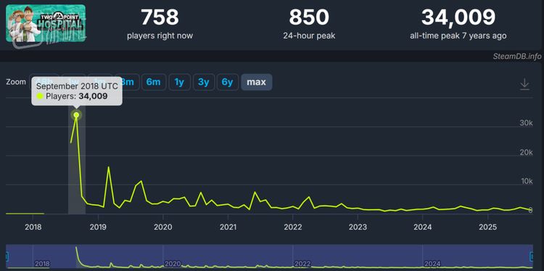The width and height of the screenshot is (544, 271).
Task: Select the early 2019 spike on chart
Action: tap(109, 167)
